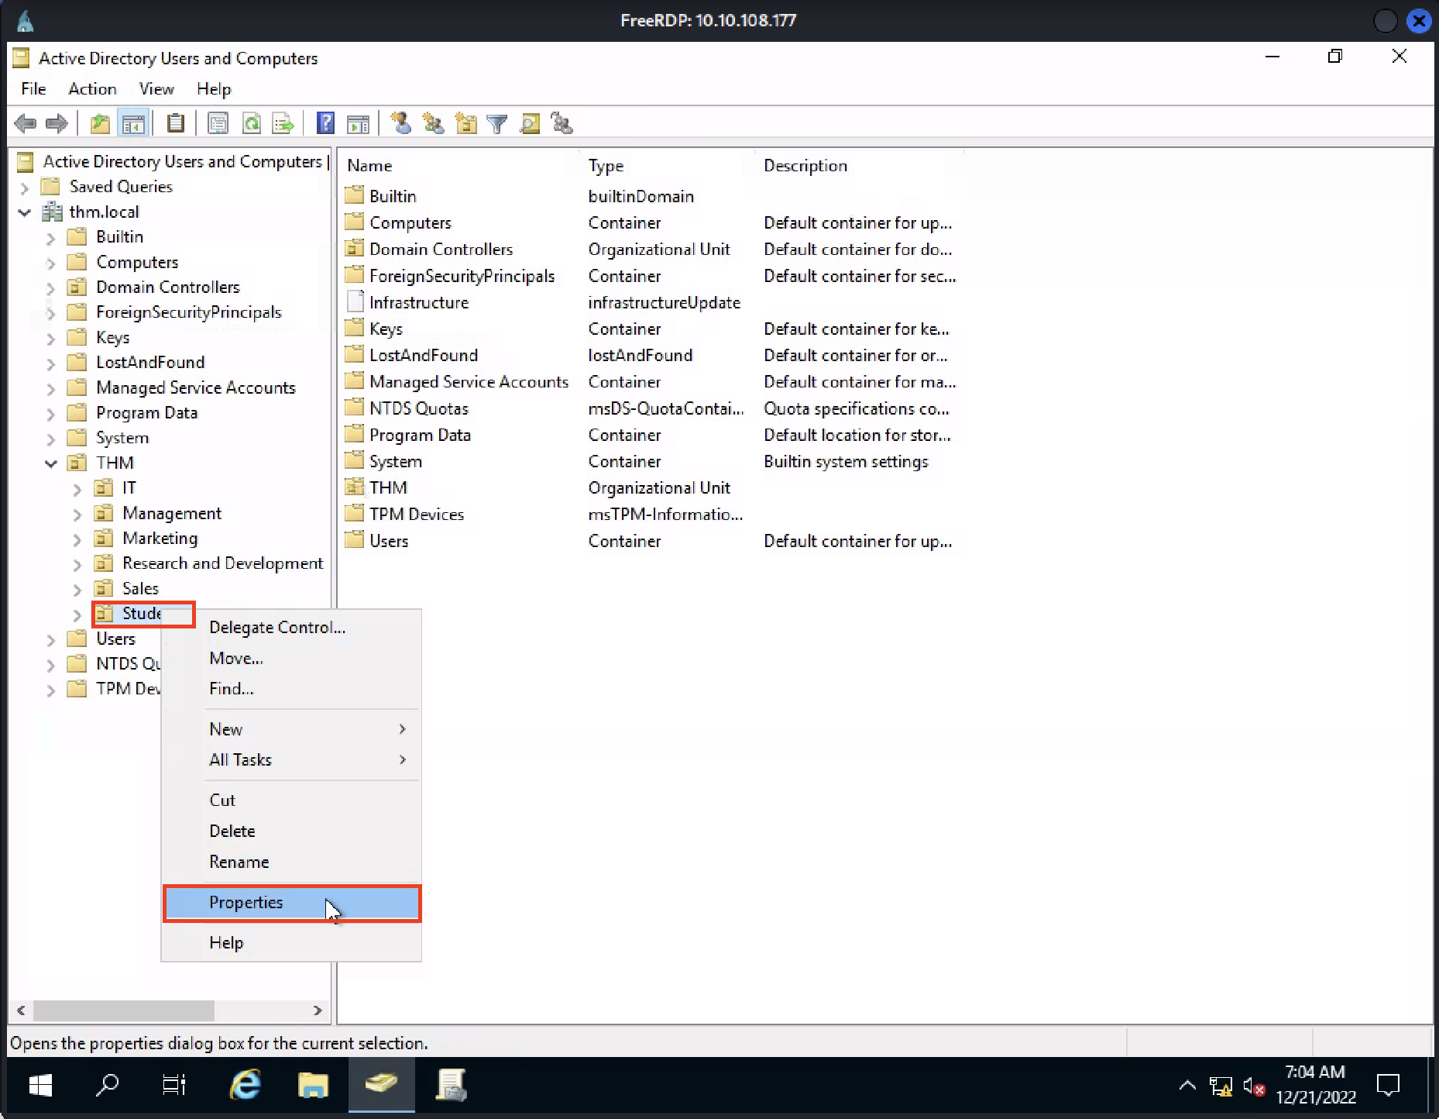Select Move... in the context menu
The height and width of the screenshot is (1119, 1439).
click(x=292, y=659)
